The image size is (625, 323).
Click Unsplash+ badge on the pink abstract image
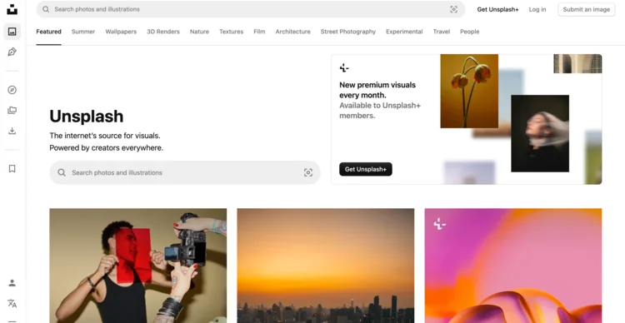pos(440,224)
